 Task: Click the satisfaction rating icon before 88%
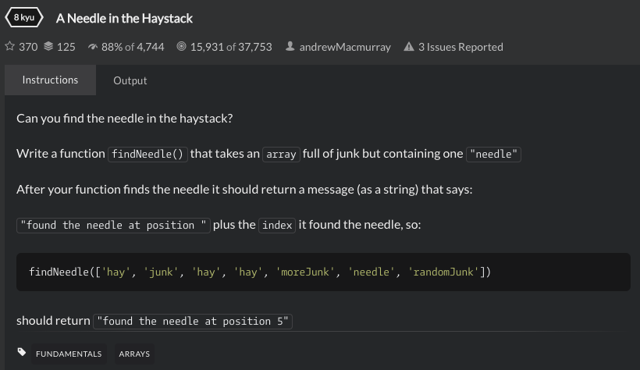[x=93, y=47]
